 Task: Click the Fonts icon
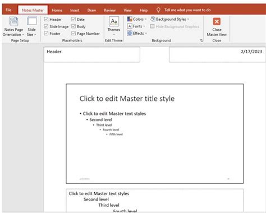click(x=130, y=26)
